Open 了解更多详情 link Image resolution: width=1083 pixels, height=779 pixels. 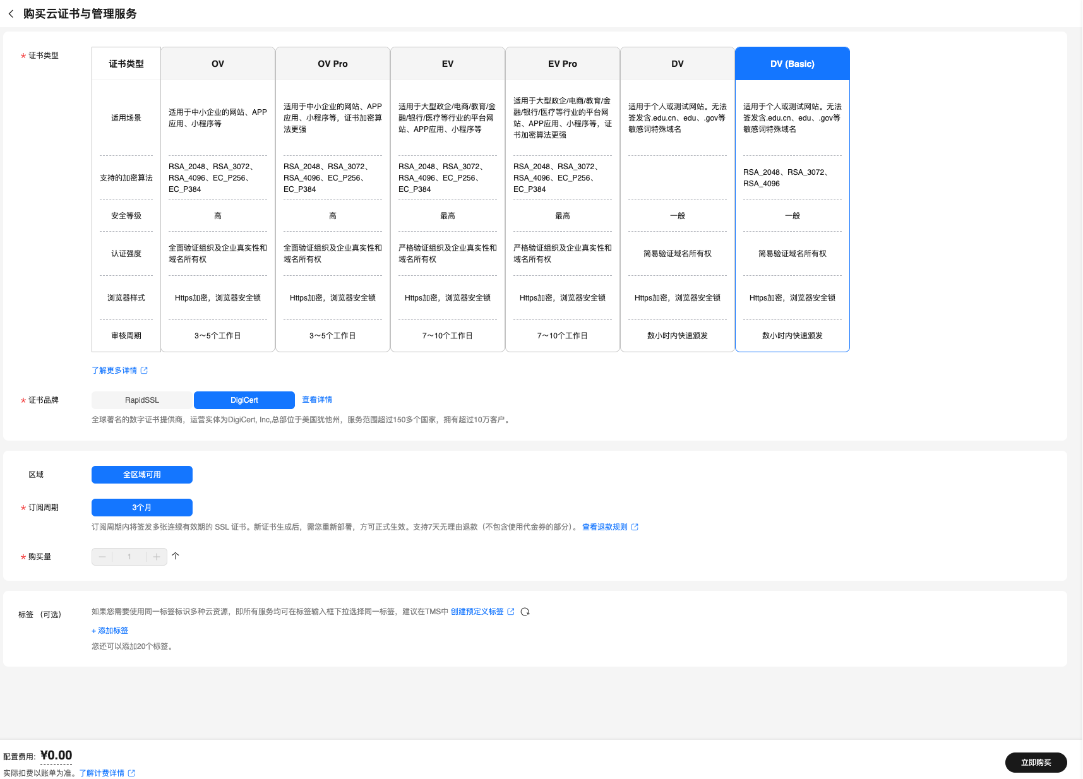coord(114,371)
